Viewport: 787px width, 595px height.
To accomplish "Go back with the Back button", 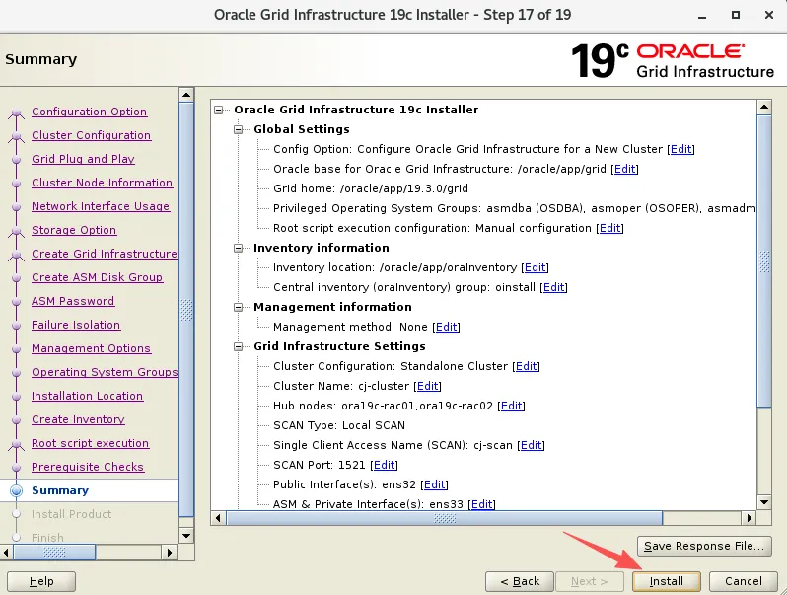I will coord(520,581).
